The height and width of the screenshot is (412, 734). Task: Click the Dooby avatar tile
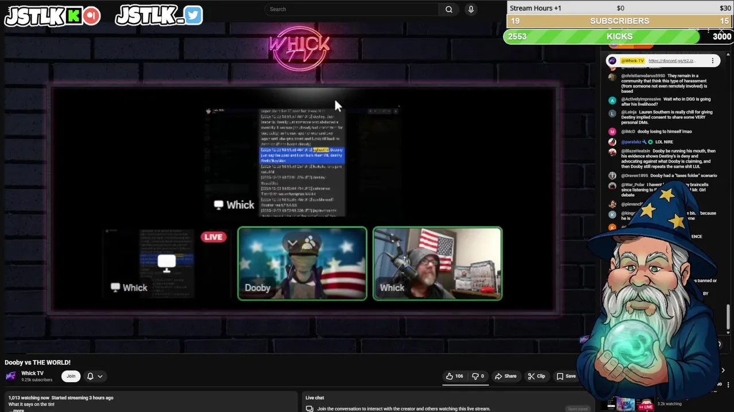point(302,263)
